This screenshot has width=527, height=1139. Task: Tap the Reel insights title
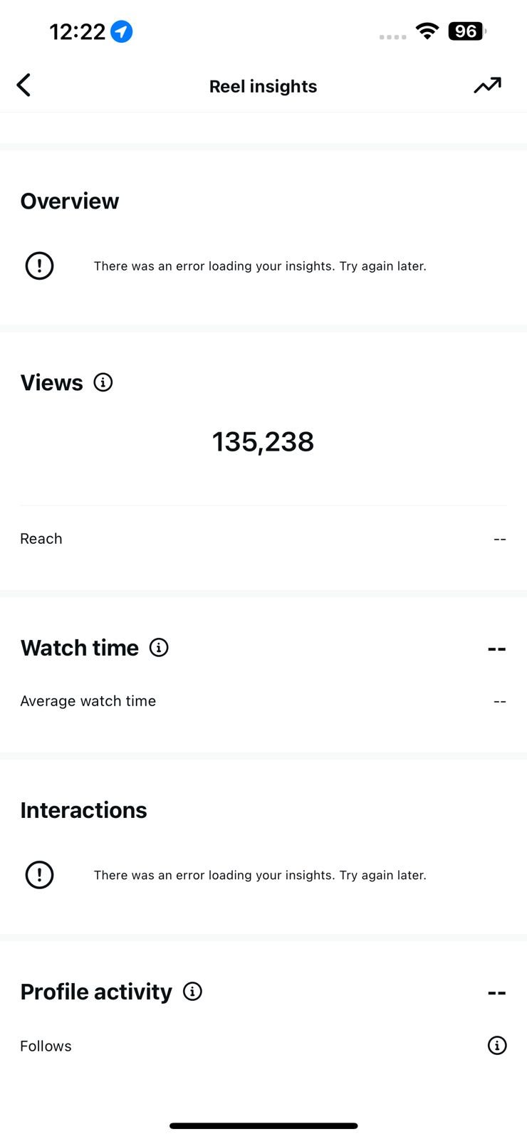[x=263, y=86]
